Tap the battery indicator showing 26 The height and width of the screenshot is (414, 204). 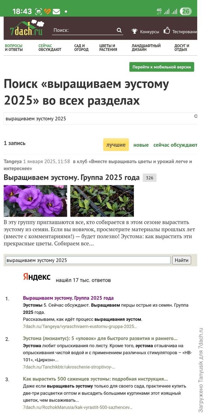click(186, 11)
